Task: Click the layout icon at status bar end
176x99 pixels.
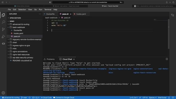Action: pos(173,98)
